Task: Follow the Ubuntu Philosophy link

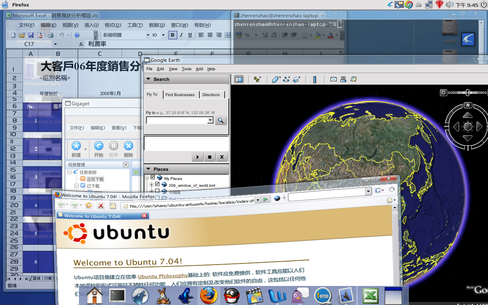Action: click(x=163, y=276)
